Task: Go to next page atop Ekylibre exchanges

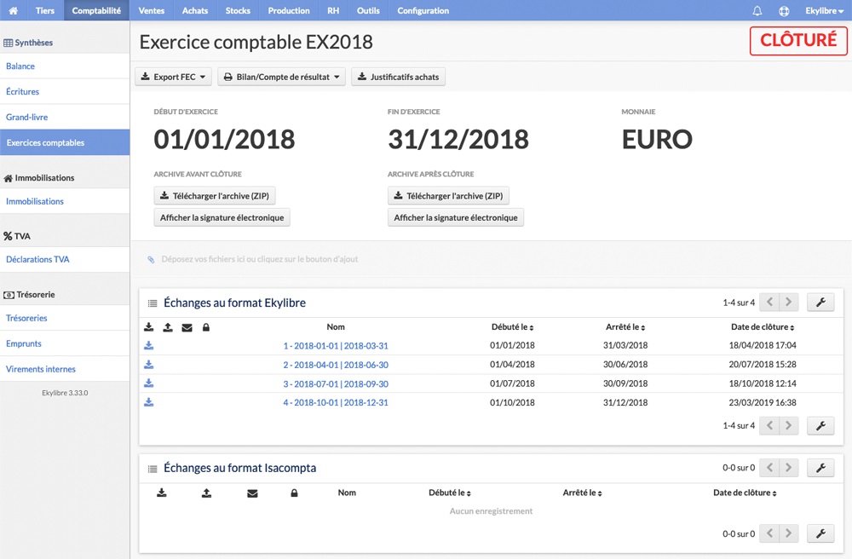Action: [788, 302]
